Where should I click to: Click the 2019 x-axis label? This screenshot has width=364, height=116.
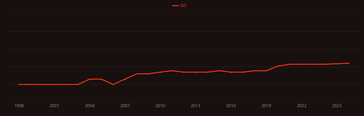(266, 106)
